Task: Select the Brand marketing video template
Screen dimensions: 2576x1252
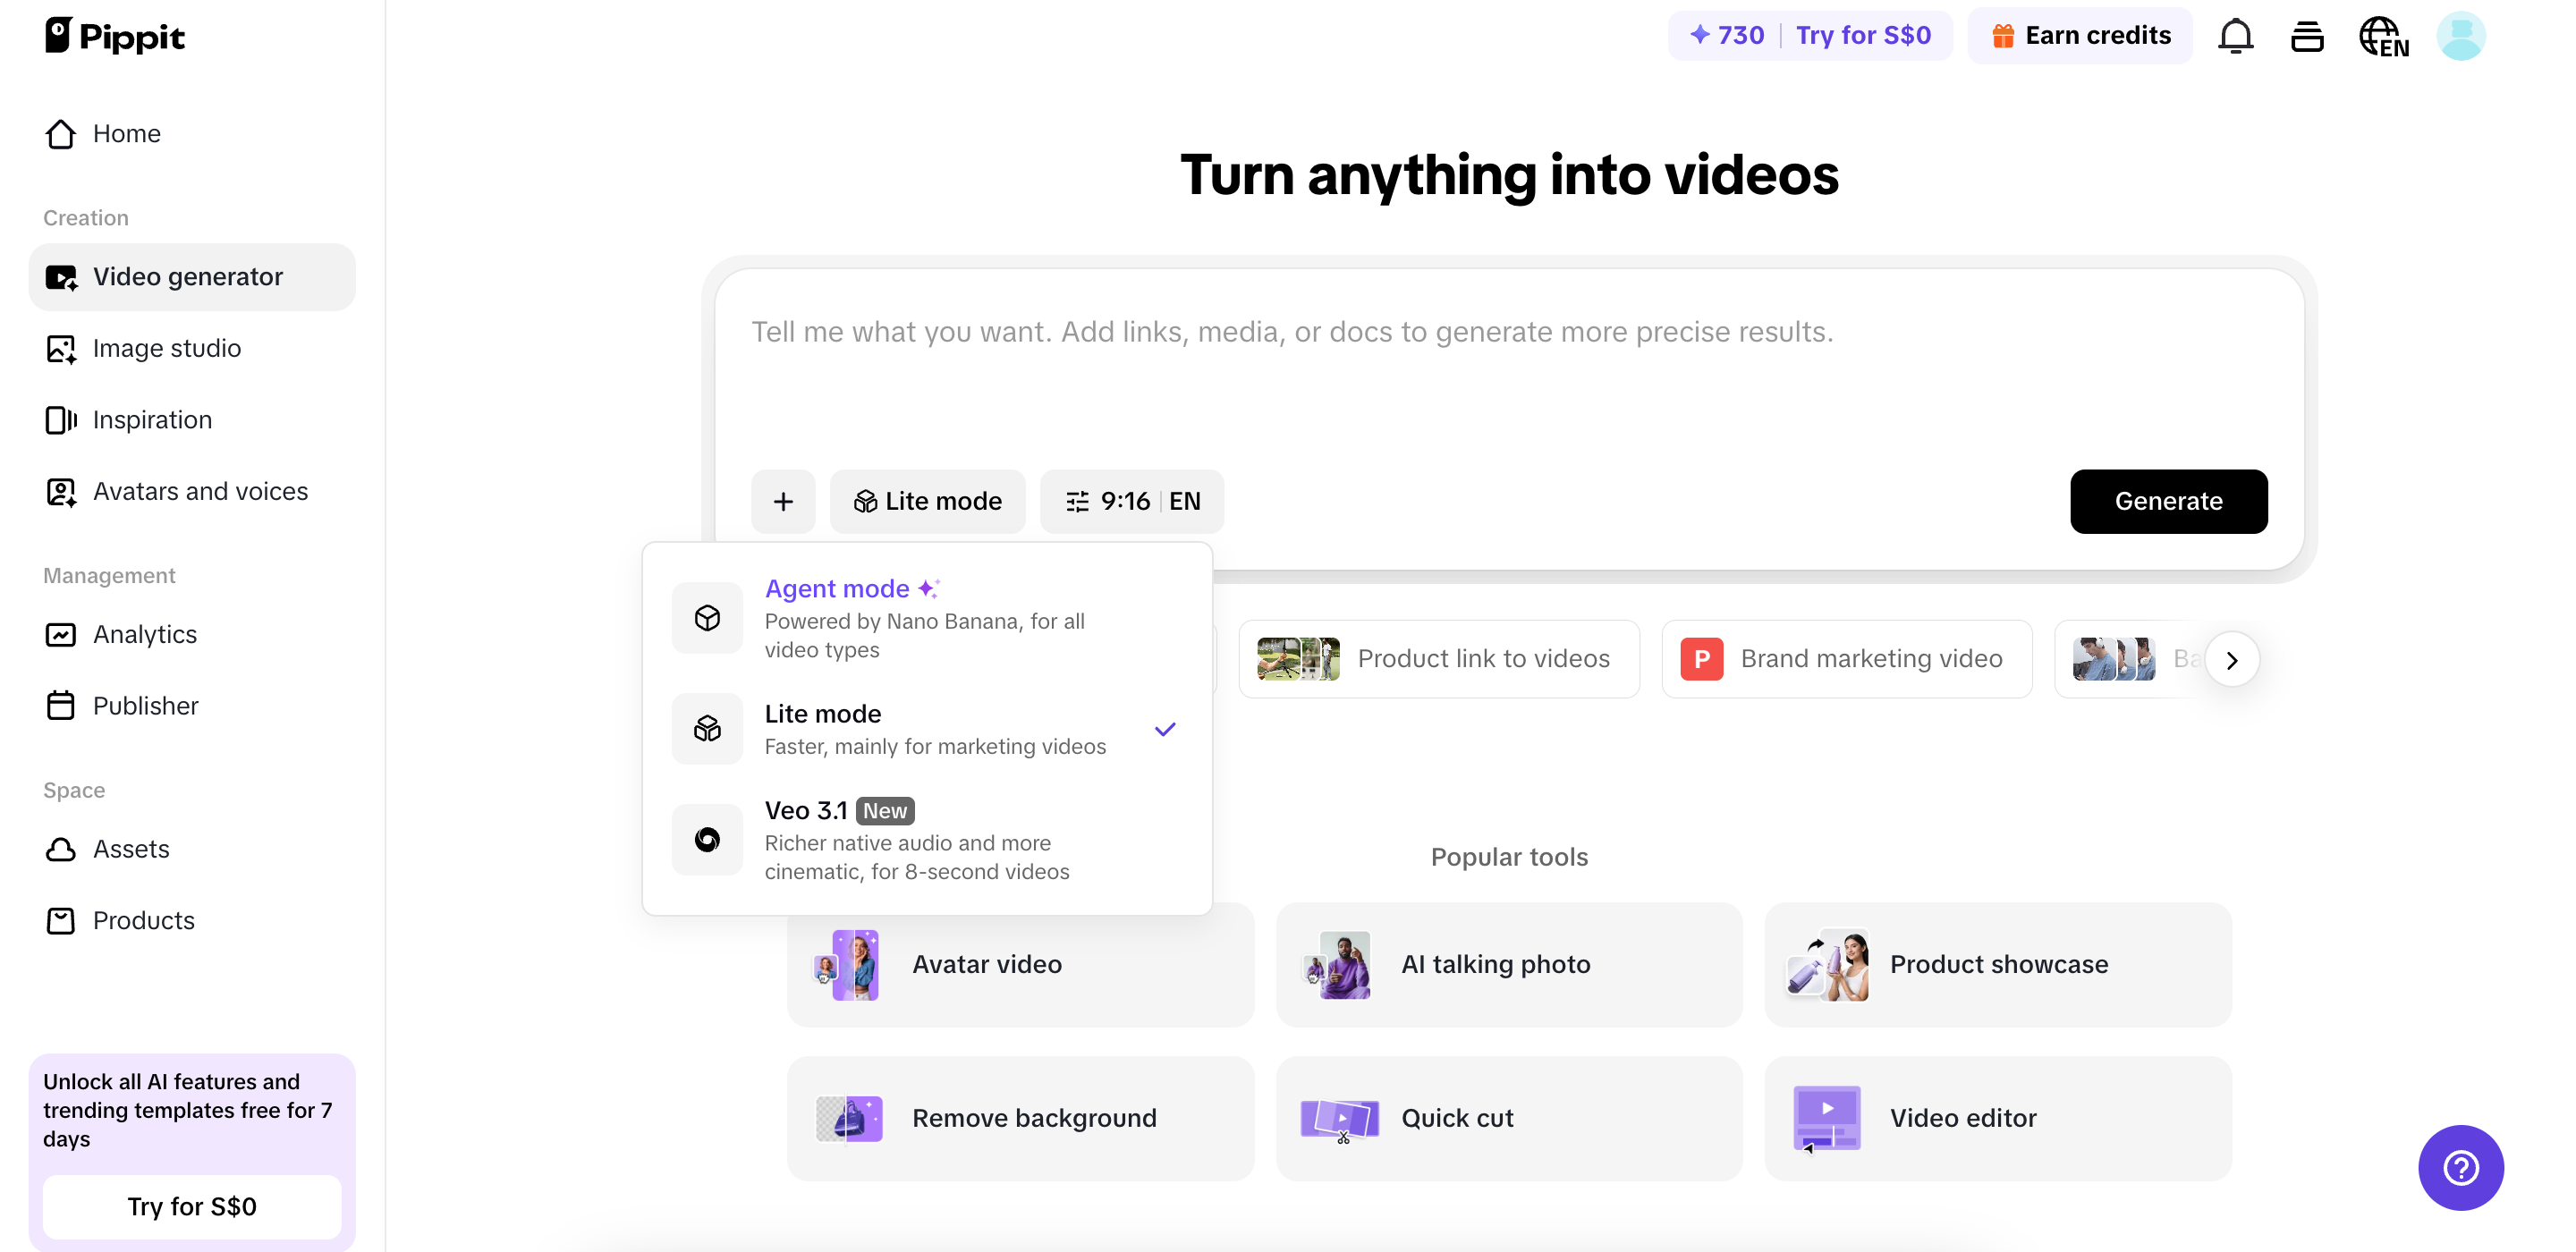Action: [x=1846, y=658]
